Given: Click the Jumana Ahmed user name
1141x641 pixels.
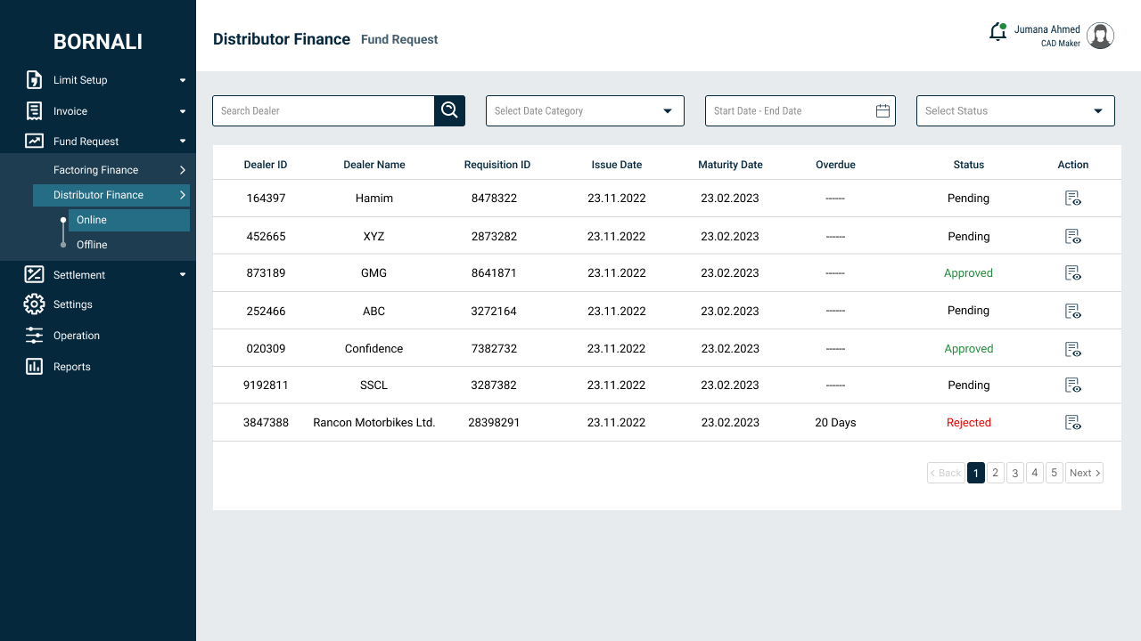Looking at the screenshot, I should [1047, 29].
